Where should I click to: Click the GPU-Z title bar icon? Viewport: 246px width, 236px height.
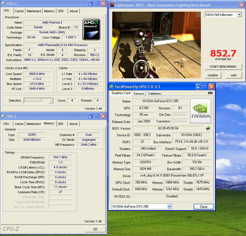[x=112, y=87]
